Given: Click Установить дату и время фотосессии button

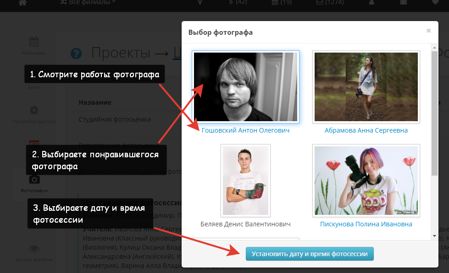Looking at the screenshot, I should [x=310, y=254].
